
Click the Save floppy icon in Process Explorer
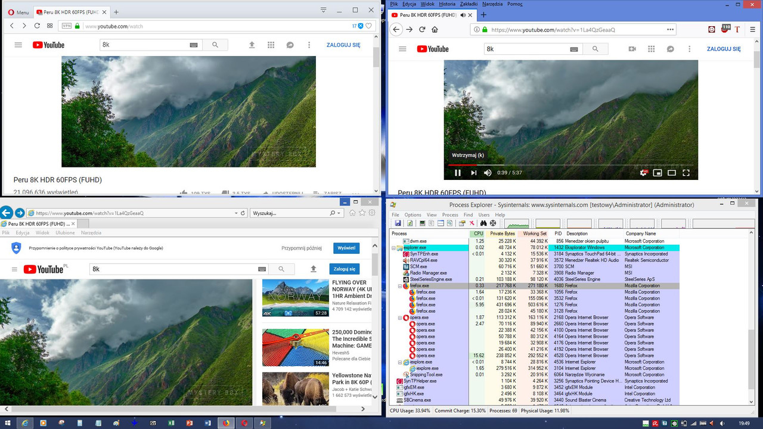pyautogui.click(x=398, y=223)
